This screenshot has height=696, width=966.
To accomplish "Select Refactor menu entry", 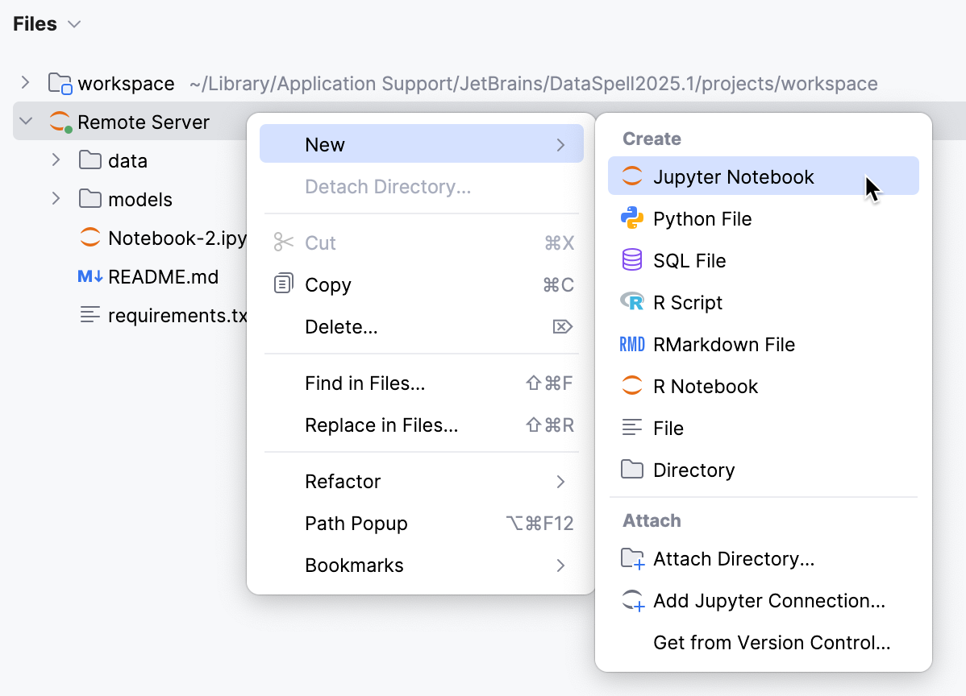I will point(422,481).
